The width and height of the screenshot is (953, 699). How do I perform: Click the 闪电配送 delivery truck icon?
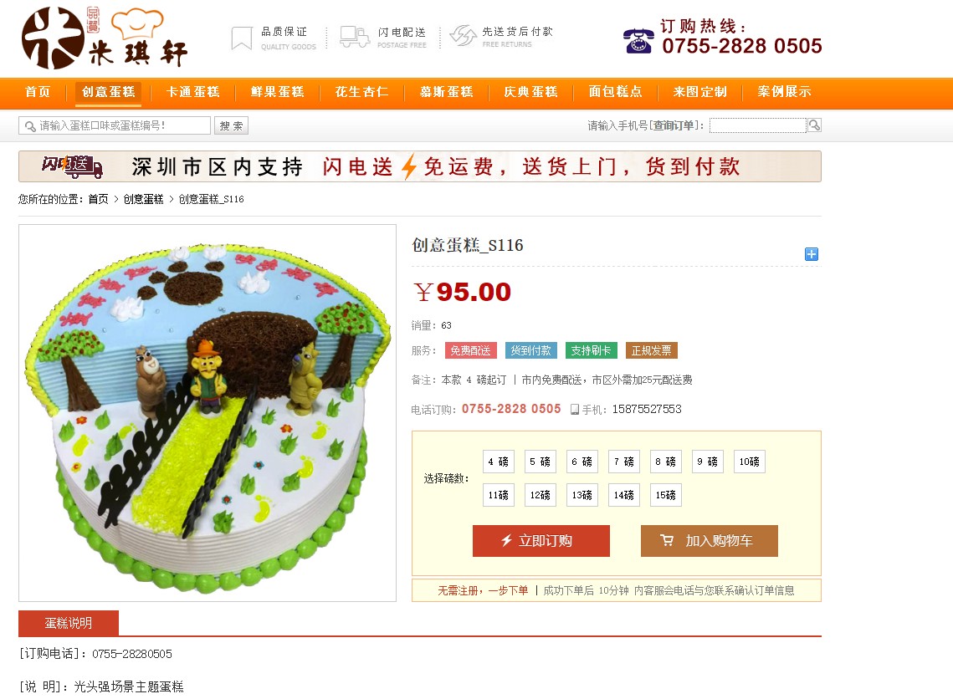click(x=354, y=37)
